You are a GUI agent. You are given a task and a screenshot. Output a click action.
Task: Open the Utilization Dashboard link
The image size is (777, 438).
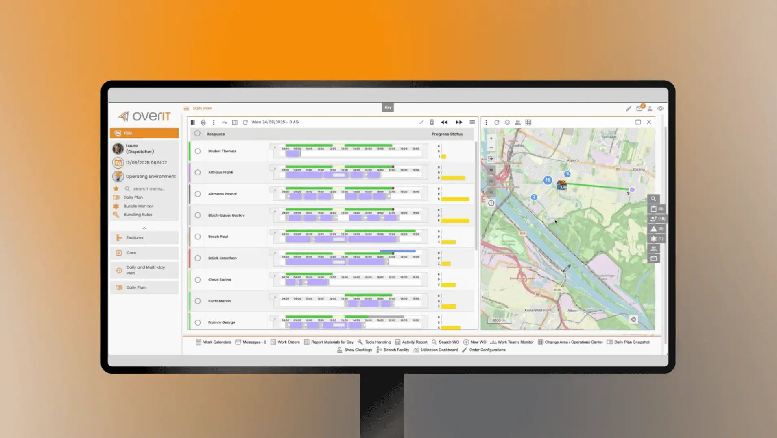(x=435, y=350)
